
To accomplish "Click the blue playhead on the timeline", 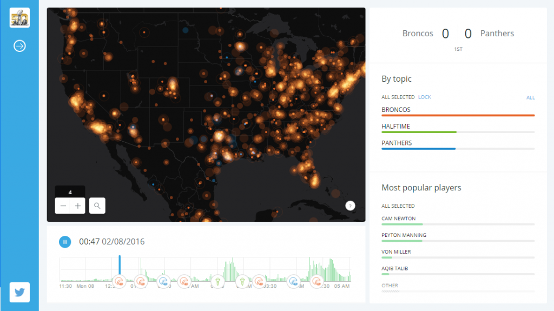I will click(120, 265).
